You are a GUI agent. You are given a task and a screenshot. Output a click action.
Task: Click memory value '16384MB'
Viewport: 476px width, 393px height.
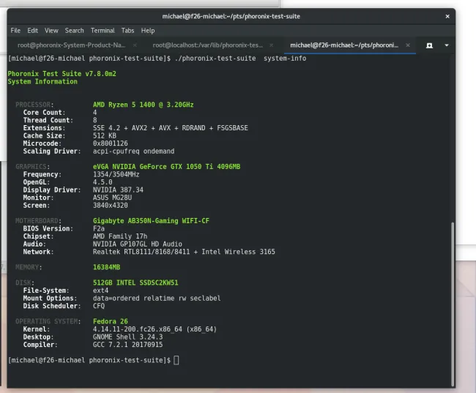tap(107, 267)
